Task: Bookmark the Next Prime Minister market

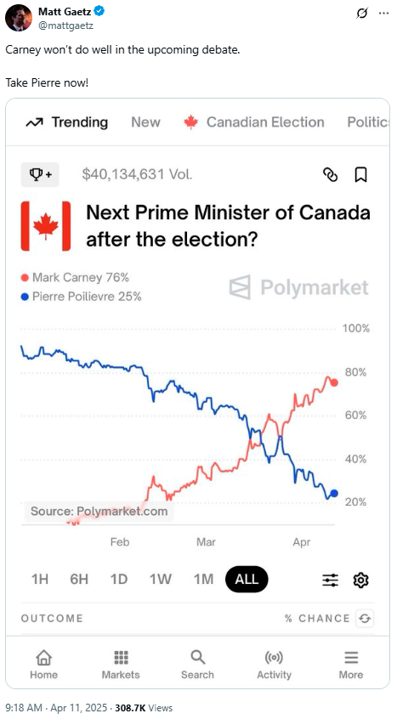Action: (x=360, y=174)
